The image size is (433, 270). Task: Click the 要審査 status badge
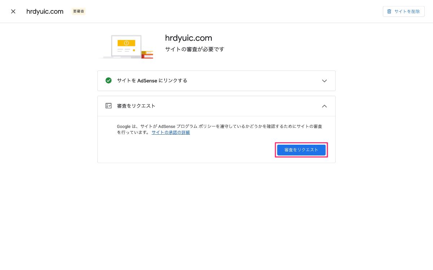(79, 12)
